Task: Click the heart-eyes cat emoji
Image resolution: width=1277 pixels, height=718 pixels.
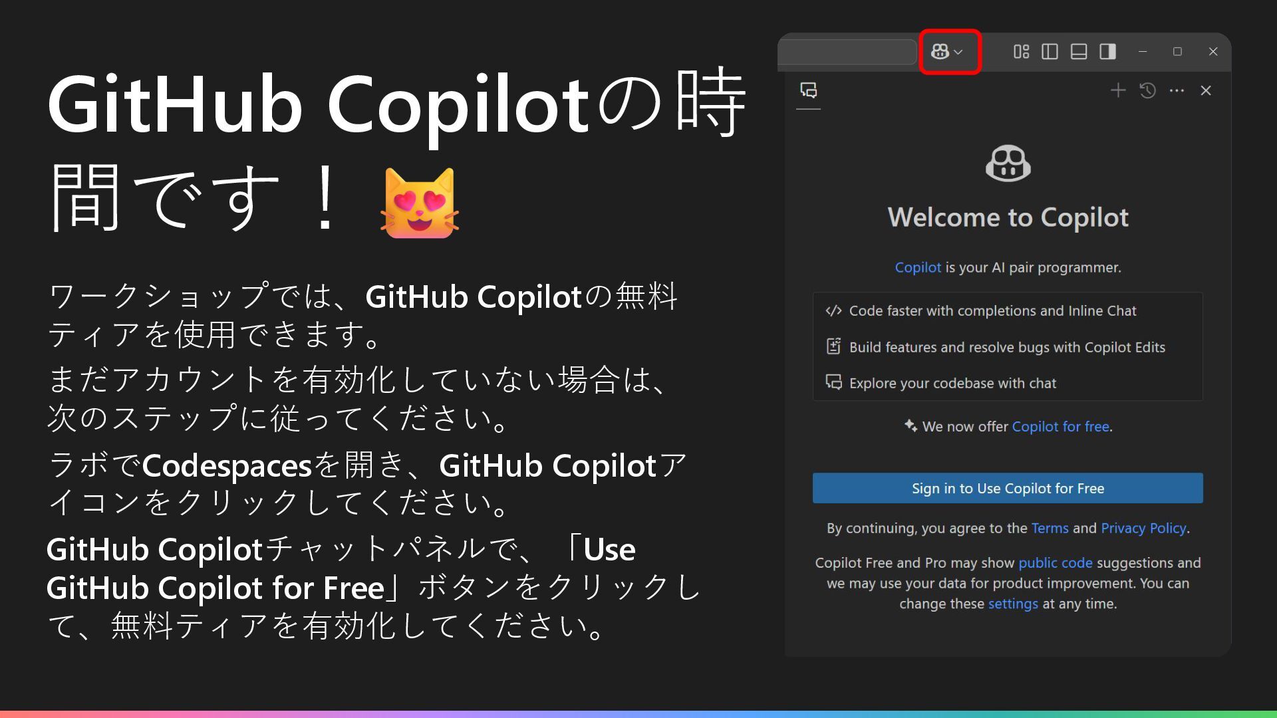Action: pyautogui.click(x=420, y=203)
